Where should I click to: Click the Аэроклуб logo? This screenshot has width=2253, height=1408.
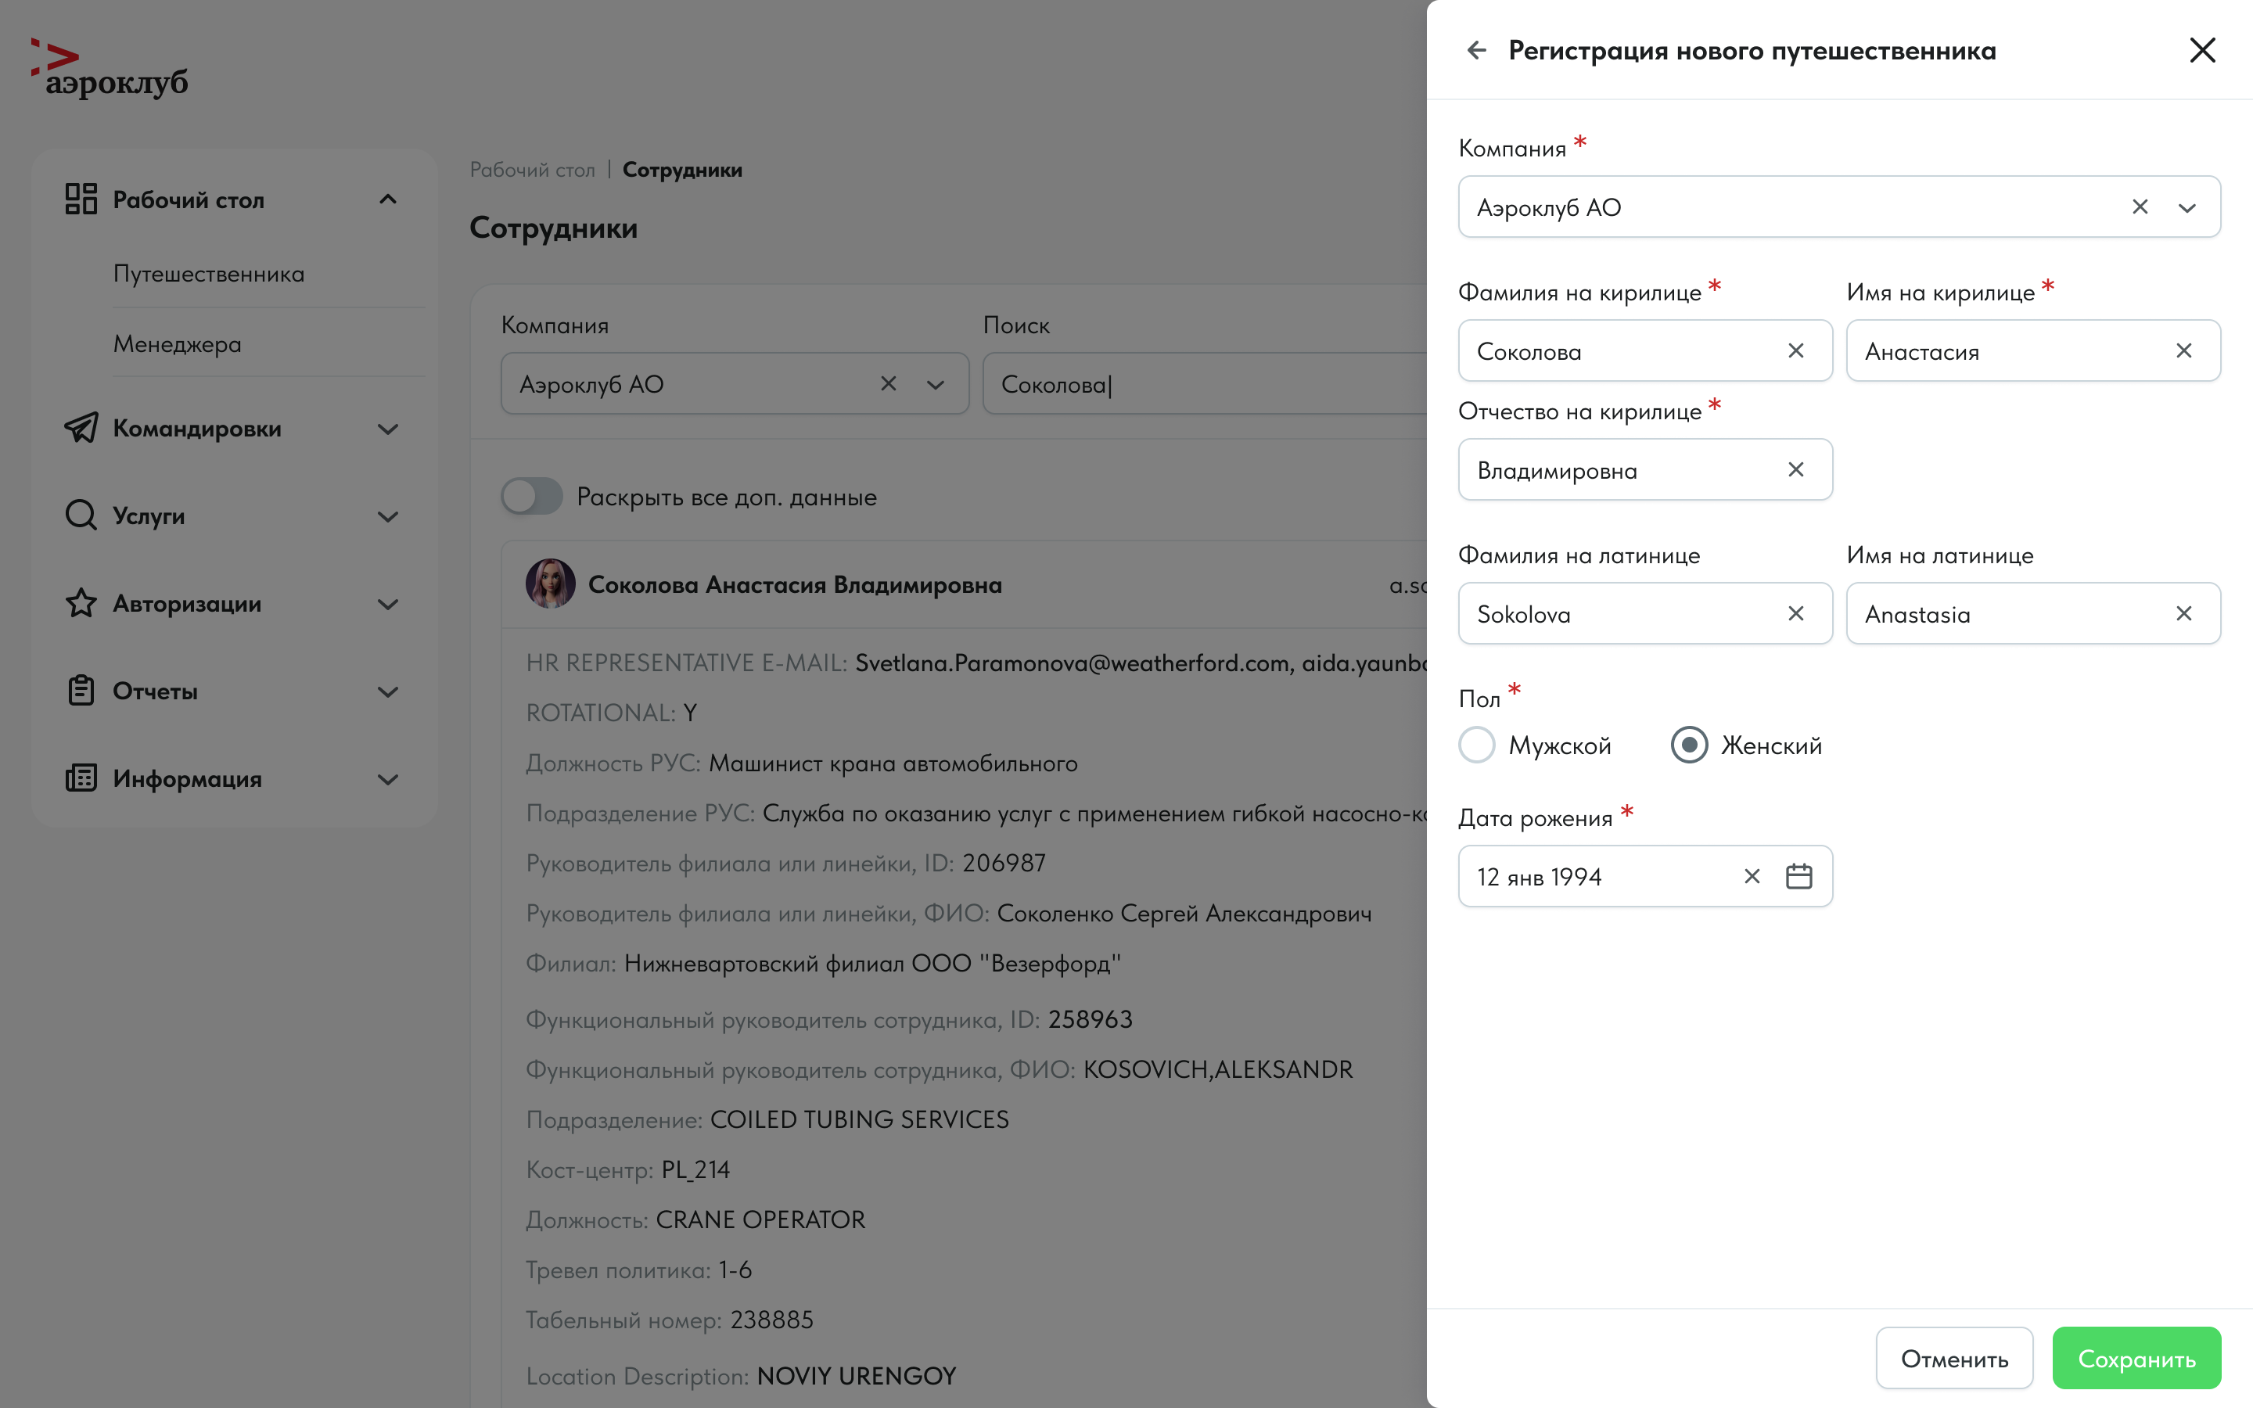110,69
